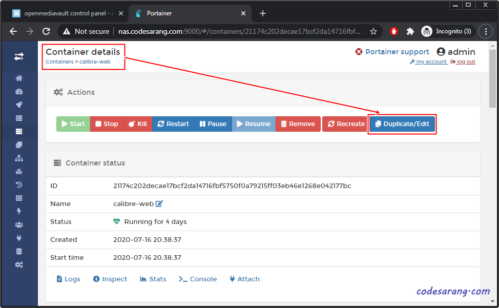Edit container name with pencil icon
Image resolution: width=499 pixels, height=308 pixels.
pyautogui.click(x=159, y=203)
